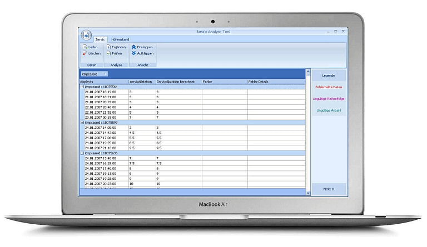Image resolution: width=427 pixels, height=247 pixels.
Task: Select row 24.01.2007 17:40:00
Action: [x=195, y=169]
